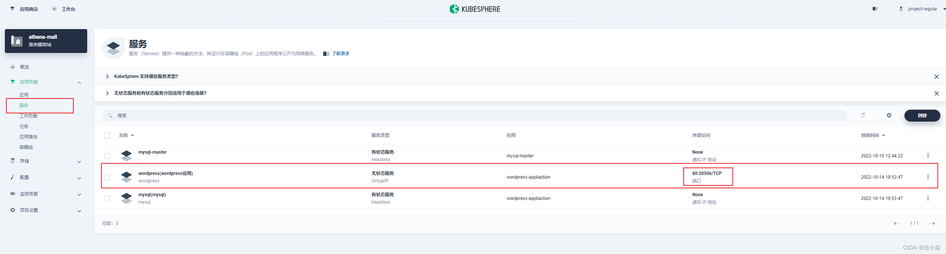Click the Project Settings (项目设置) gear icon
946x254 pixels.
[x=13, y=210]
